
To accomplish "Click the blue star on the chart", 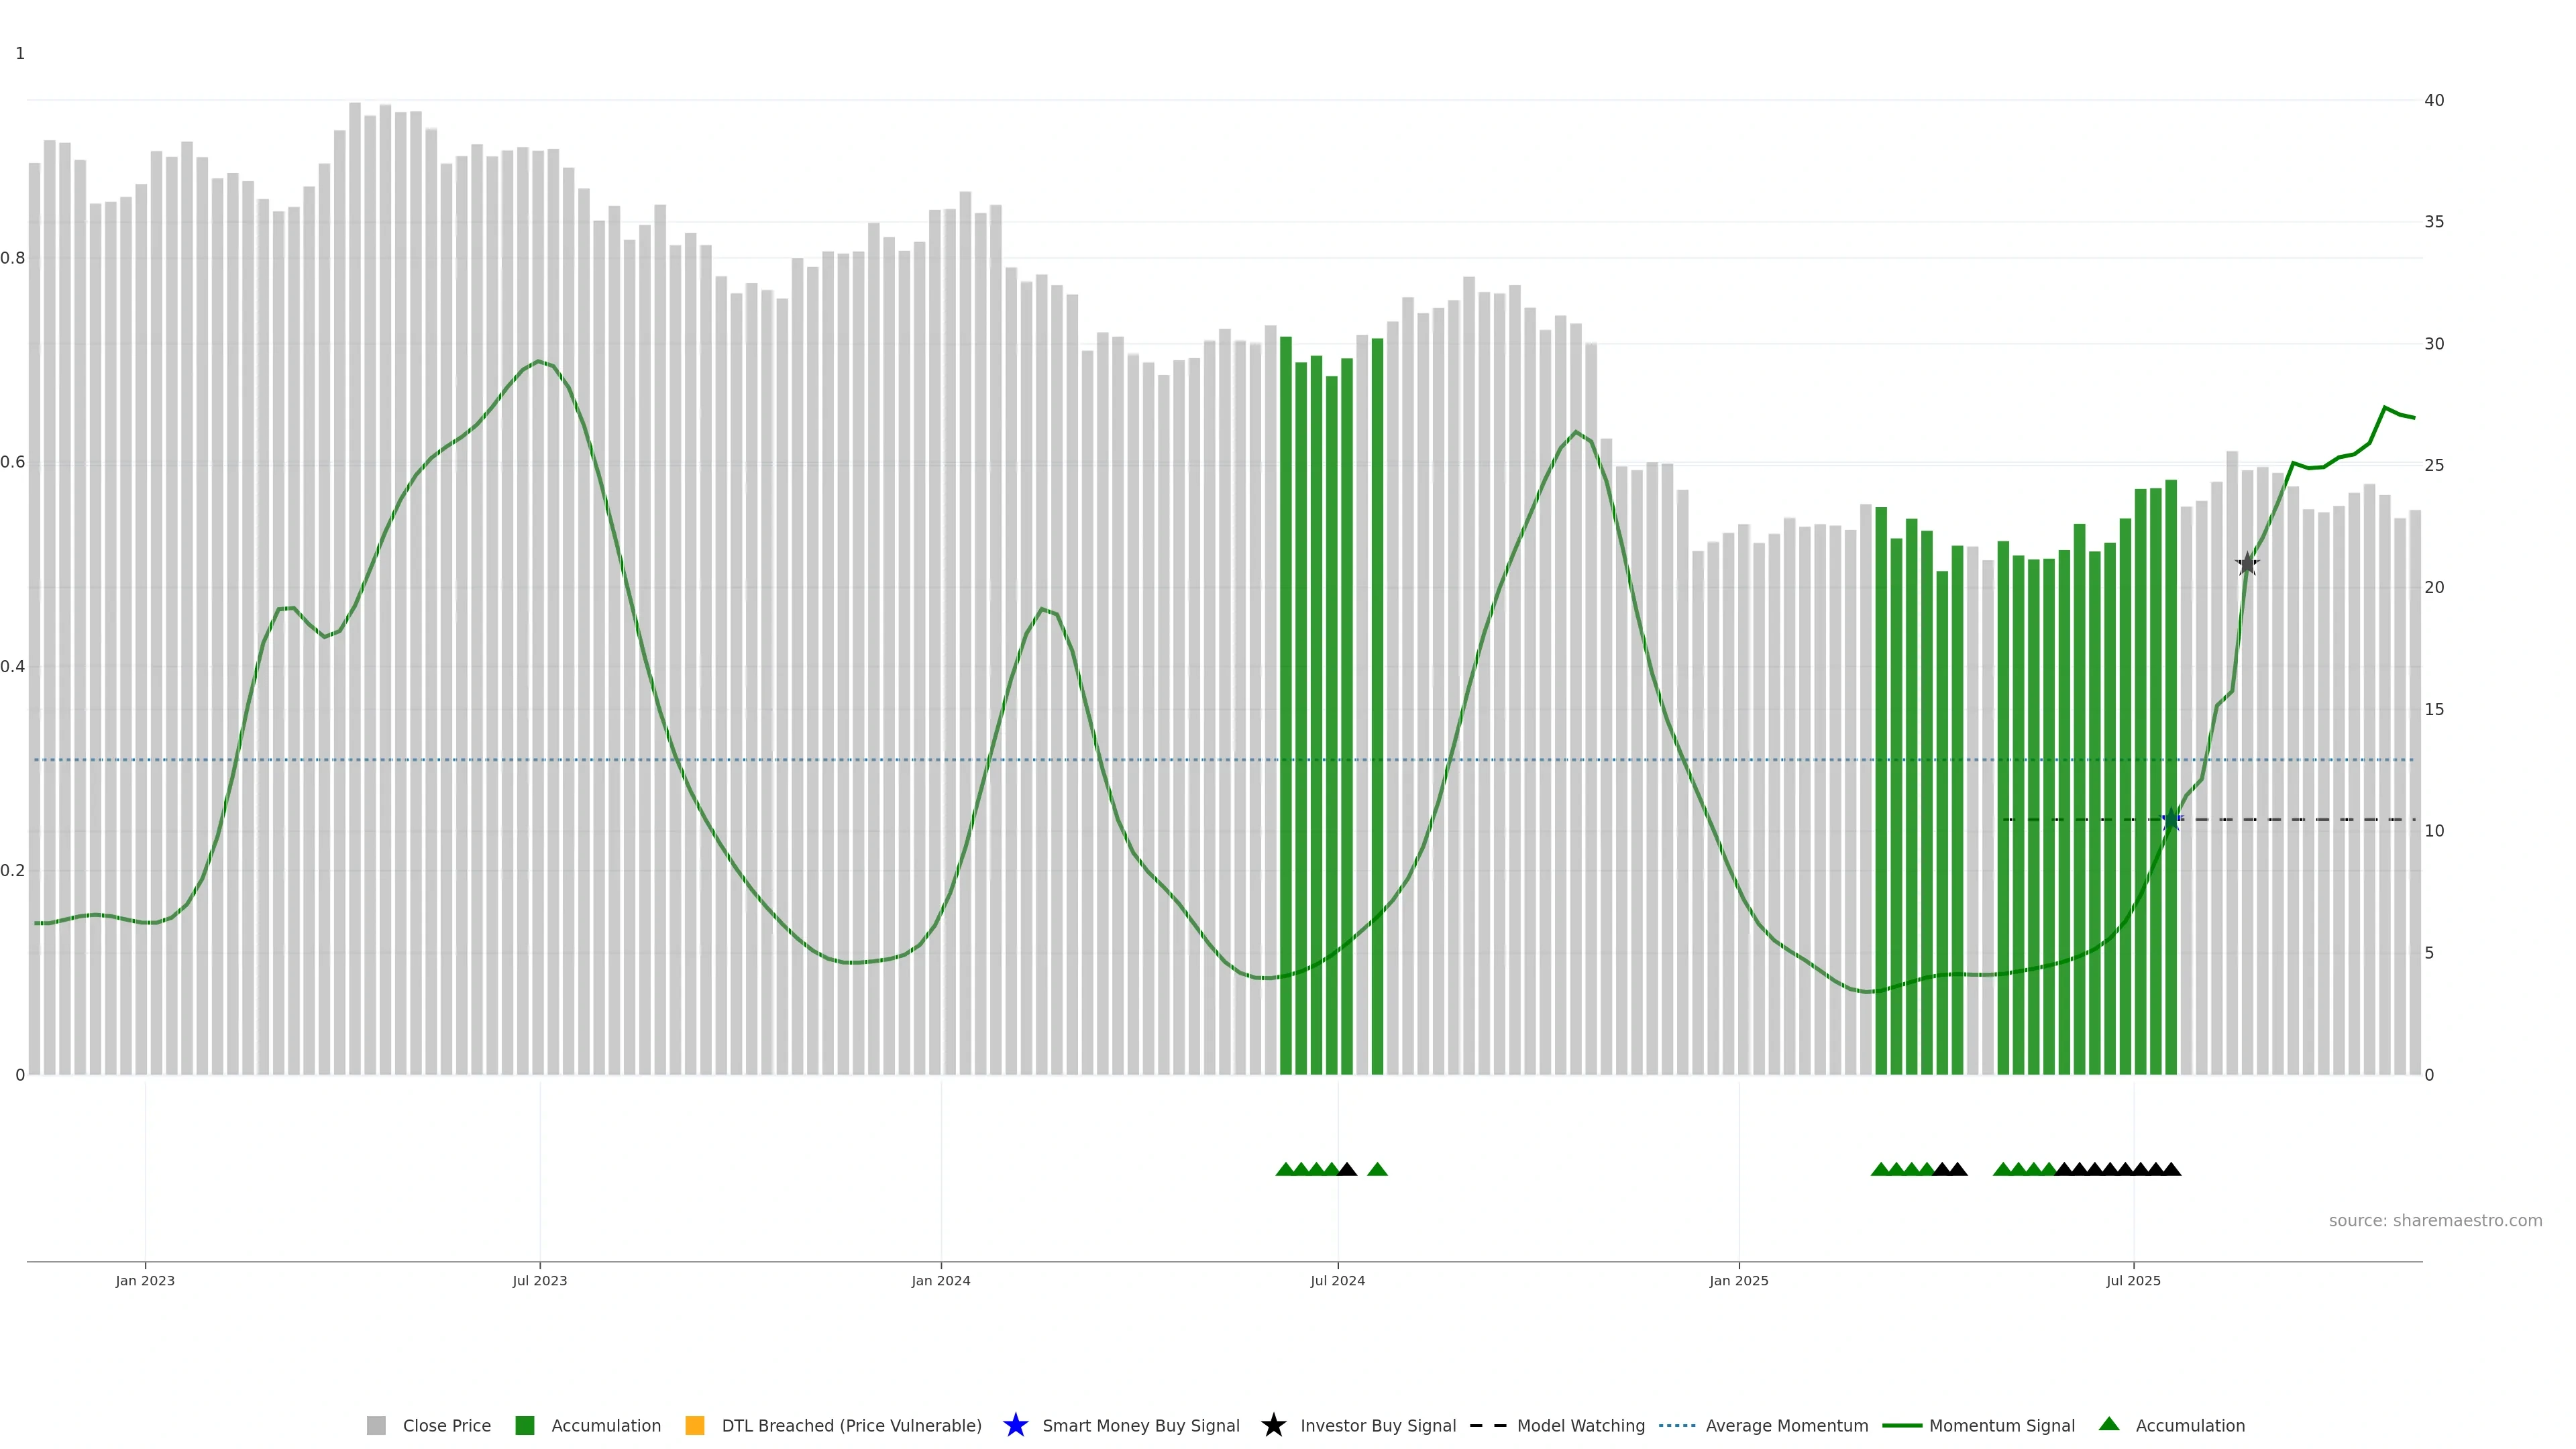I will tap(2171, 820).
